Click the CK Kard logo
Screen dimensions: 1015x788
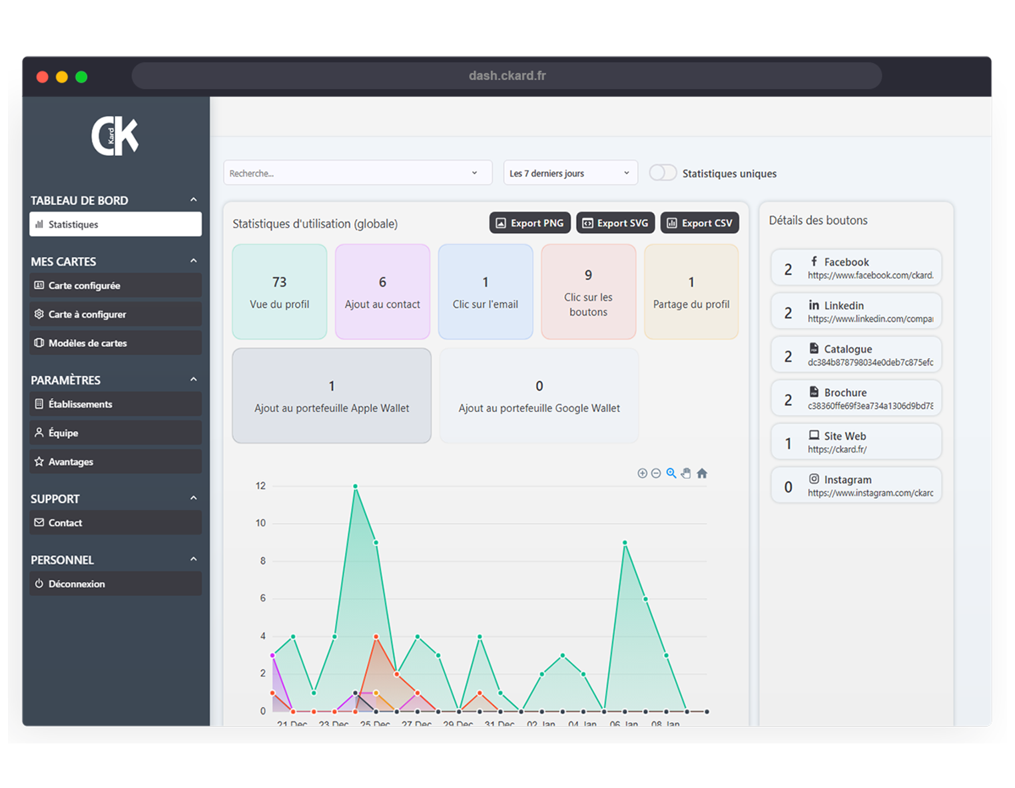[x=115, y=136]
